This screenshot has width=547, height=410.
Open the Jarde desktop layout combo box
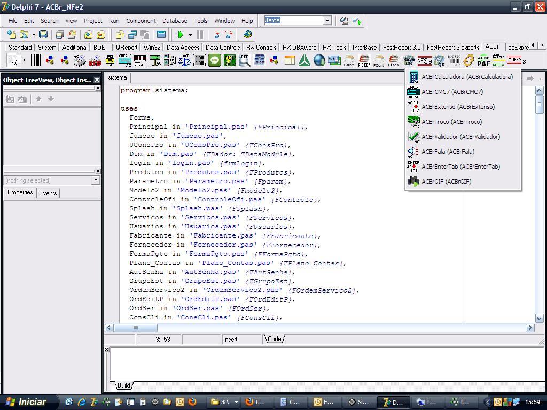coord(298,21)
